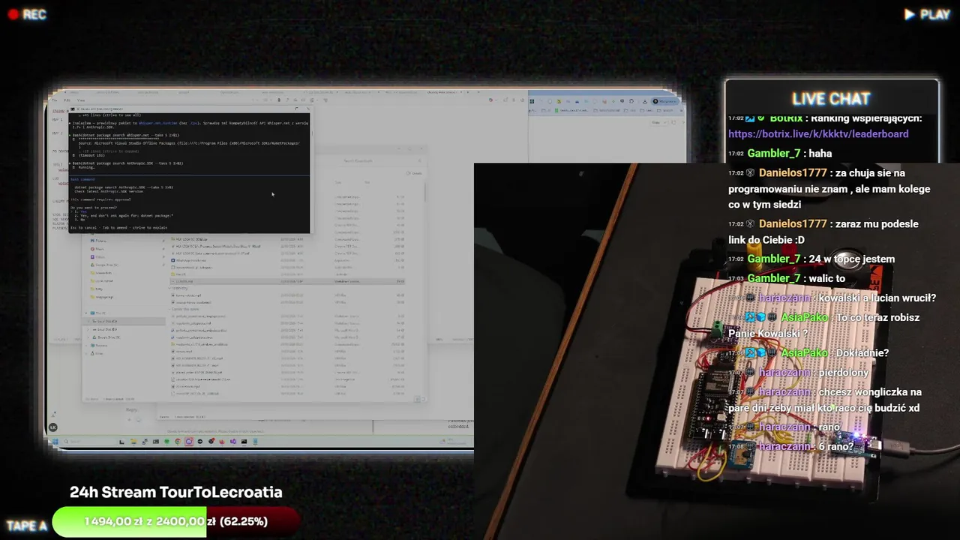Collapse the This PC tree node chevron
960x540 pixels.
tap(85, 313)
